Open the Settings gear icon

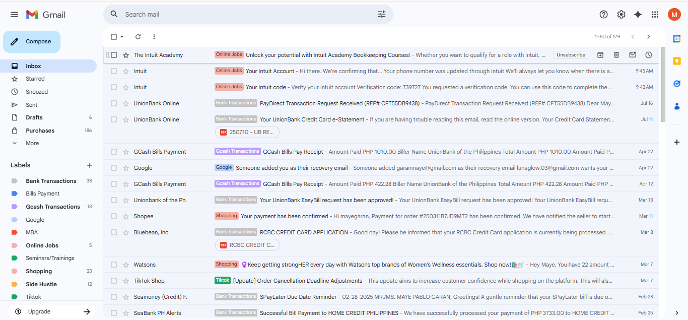click(x=621, y=15)
